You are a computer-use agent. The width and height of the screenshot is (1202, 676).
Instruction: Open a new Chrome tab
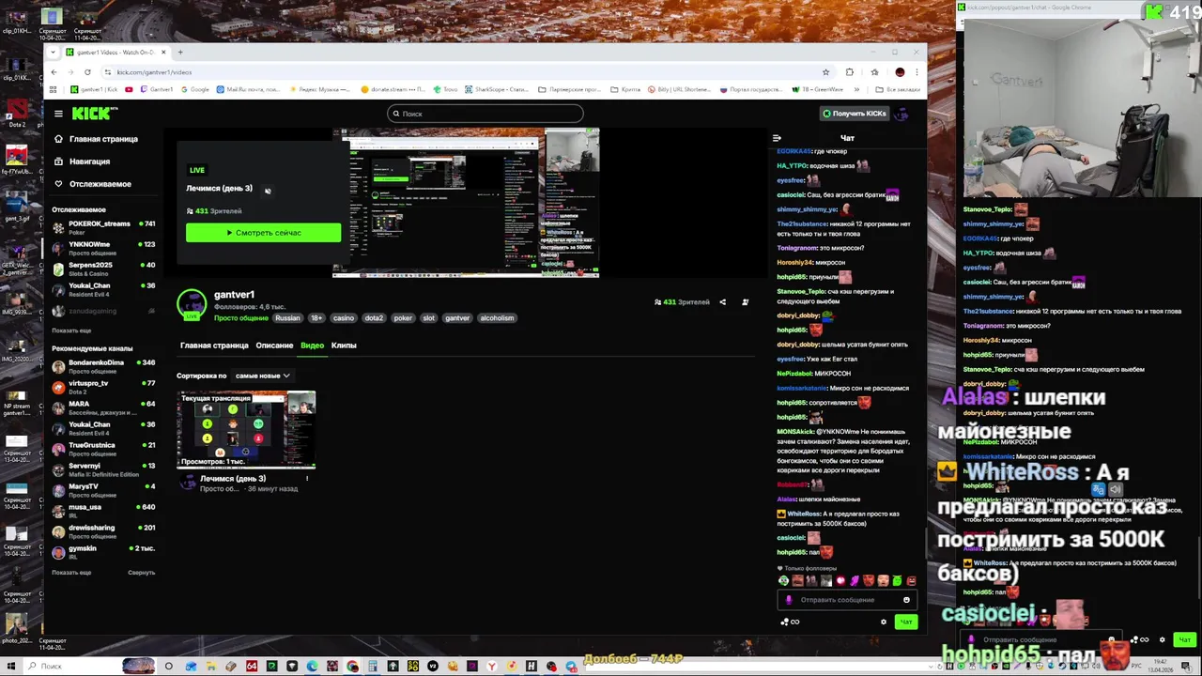(180, 53)
